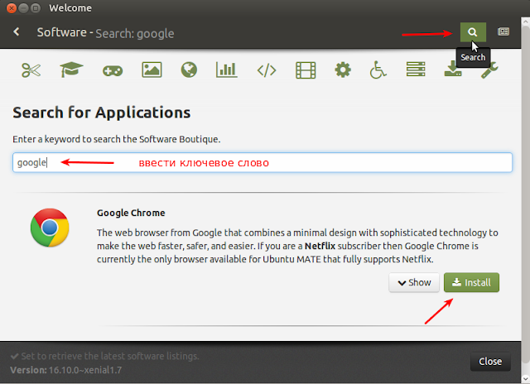Open the More Software download category
Viewport: 530px width, 384px height.
click(453, 70)
